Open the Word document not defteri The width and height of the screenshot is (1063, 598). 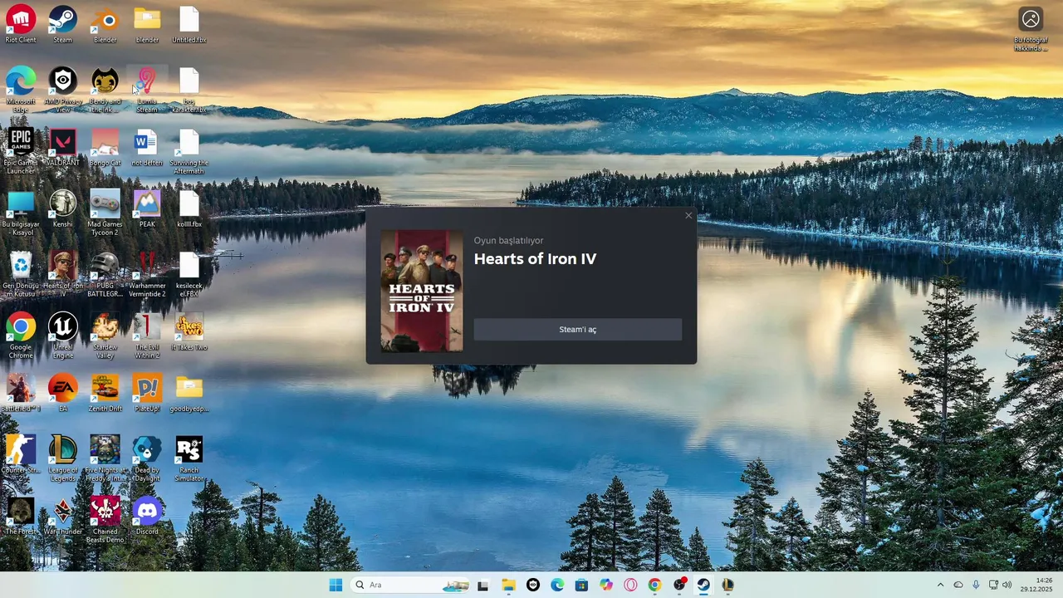tap(147, 148)
